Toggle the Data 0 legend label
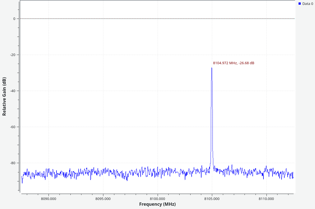 [308, 4]
